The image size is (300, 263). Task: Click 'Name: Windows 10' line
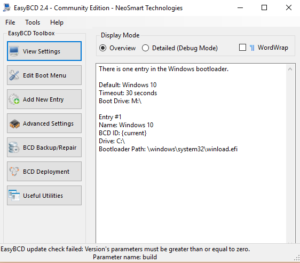coord(126,125)
